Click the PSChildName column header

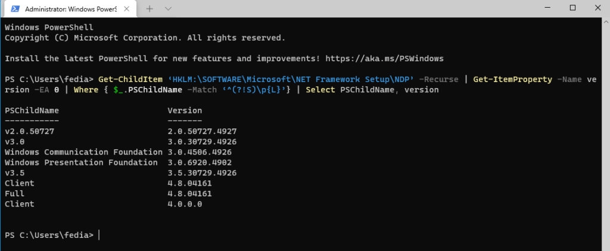click(x=32, y=111)
